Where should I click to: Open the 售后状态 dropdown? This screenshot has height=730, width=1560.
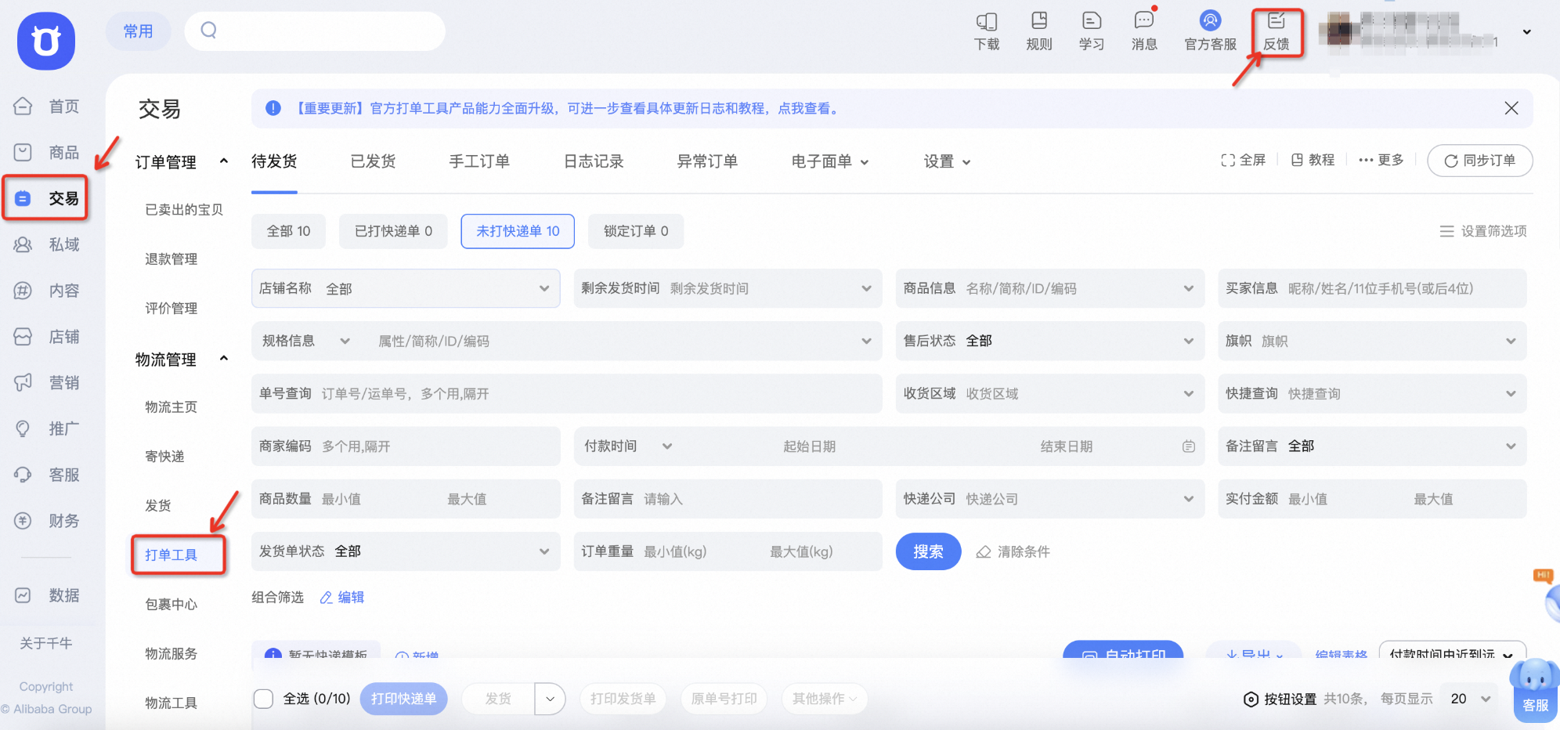click(1050, 341)
